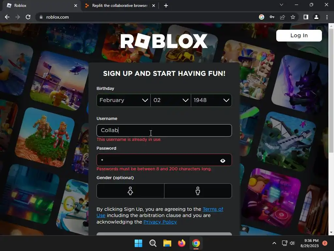Click the Roblox logo
Image resolution: width=334 pixels, height=251 pixels.
pos(164,41)
